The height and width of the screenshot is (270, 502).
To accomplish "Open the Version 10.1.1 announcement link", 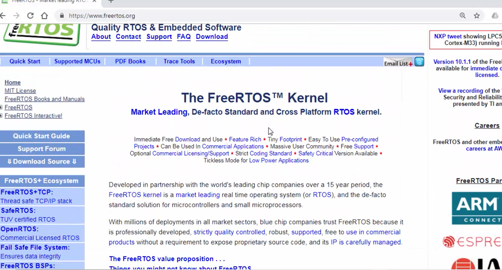I will pyautogui.click(x=452, y=62).
